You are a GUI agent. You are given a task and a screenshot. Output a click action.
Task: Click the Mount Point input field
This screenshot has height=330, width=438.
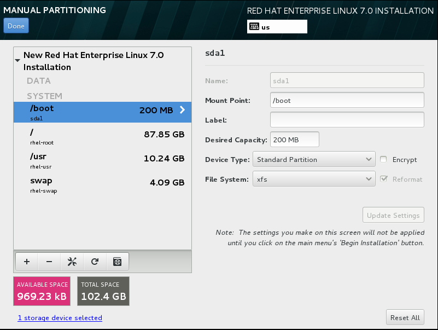(347, 100)
